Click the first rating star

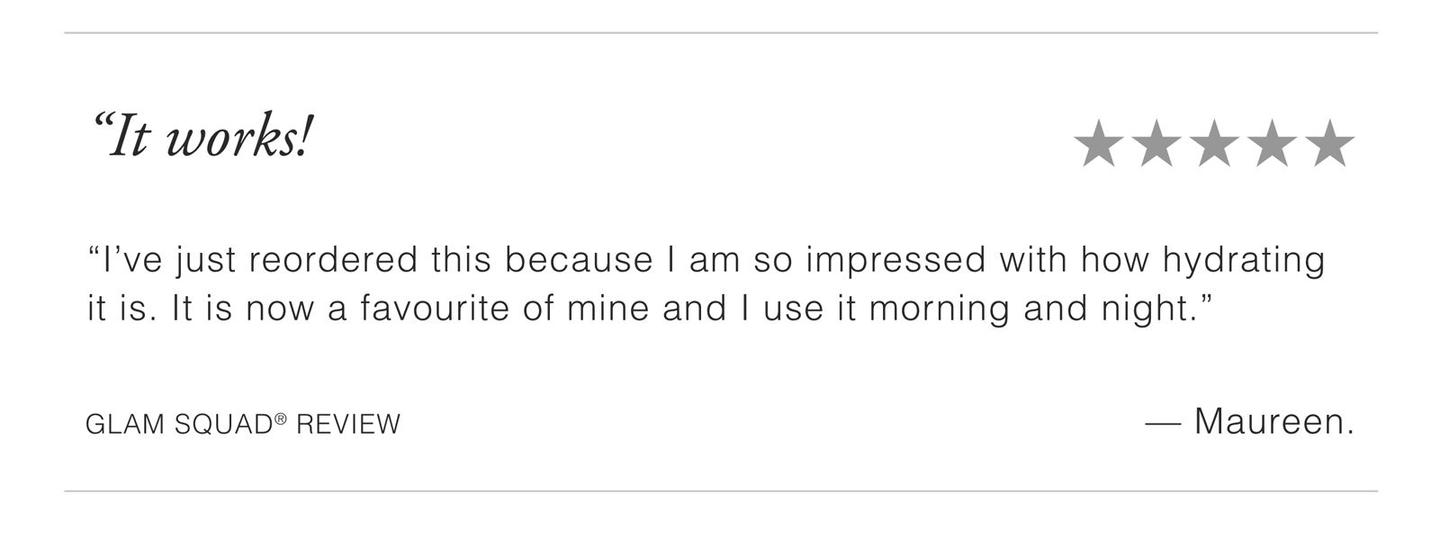[x=1098, y=144]
